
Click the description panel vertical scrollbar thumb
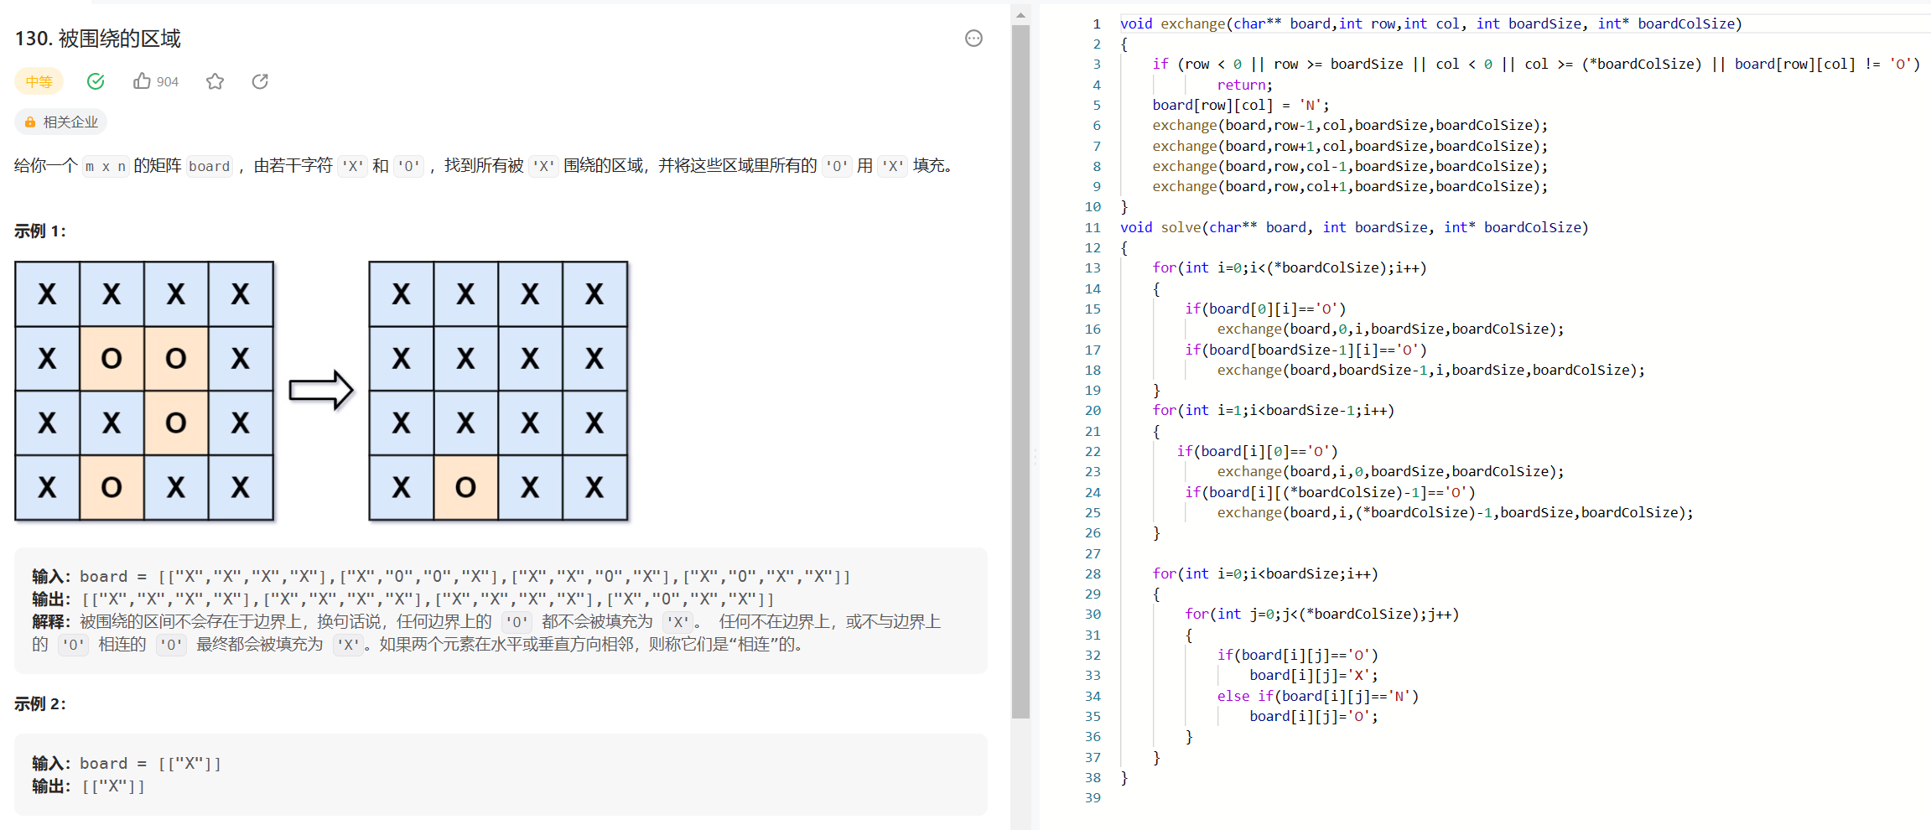coord(1020,371)
